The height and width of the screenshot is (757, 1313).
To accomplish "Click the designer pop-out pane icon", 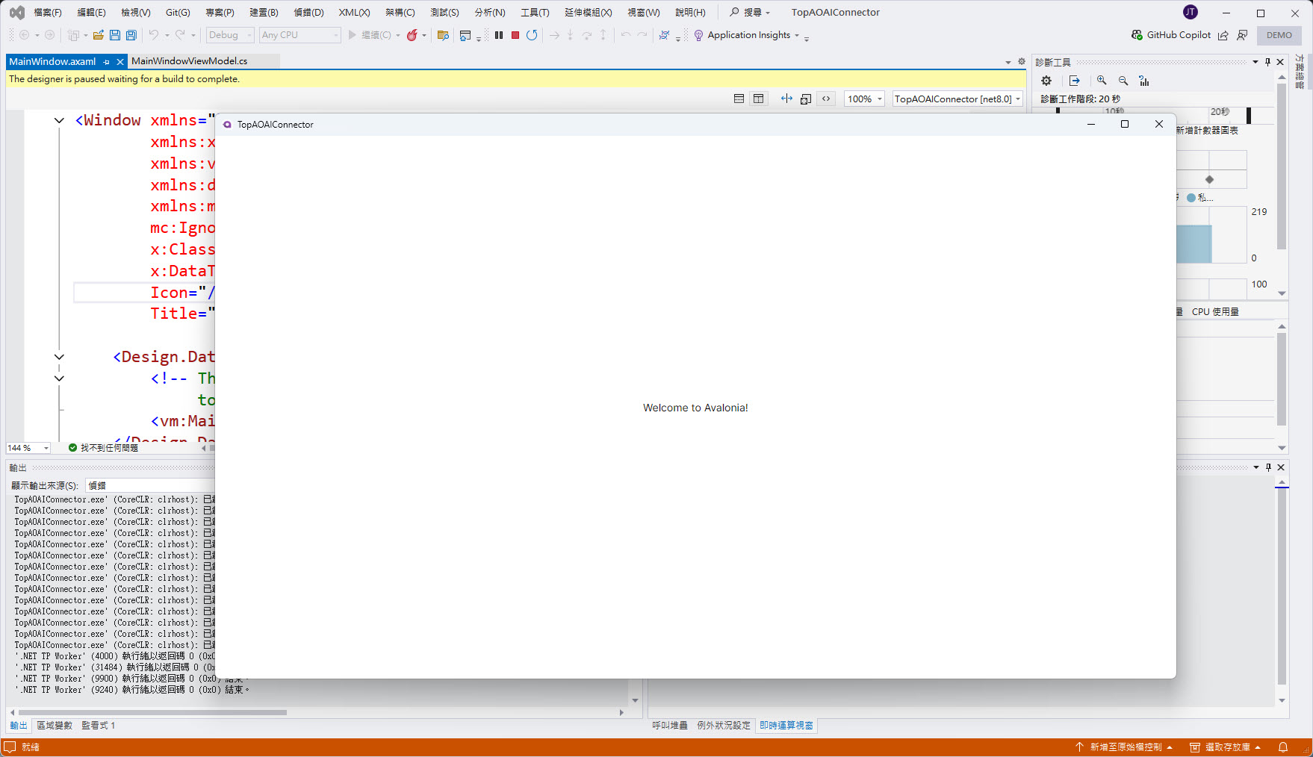I will (806, 99).
